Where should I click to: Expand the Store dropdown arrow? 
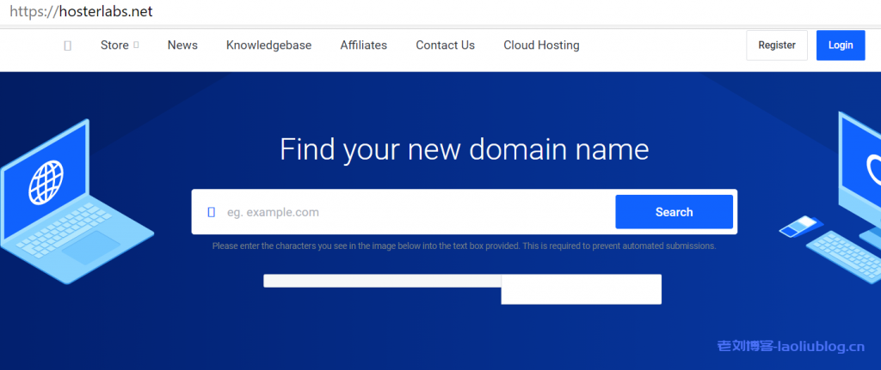coord(137,45)
